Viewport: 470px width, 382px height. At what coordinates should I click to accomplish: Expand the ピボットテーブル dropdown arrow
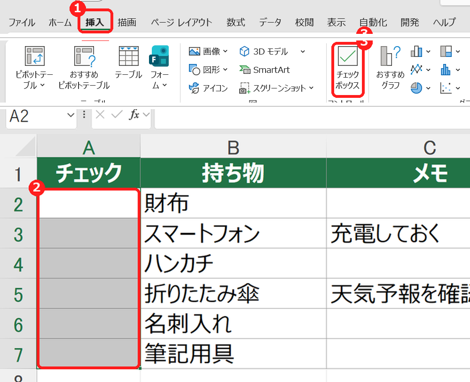[42, 85]
